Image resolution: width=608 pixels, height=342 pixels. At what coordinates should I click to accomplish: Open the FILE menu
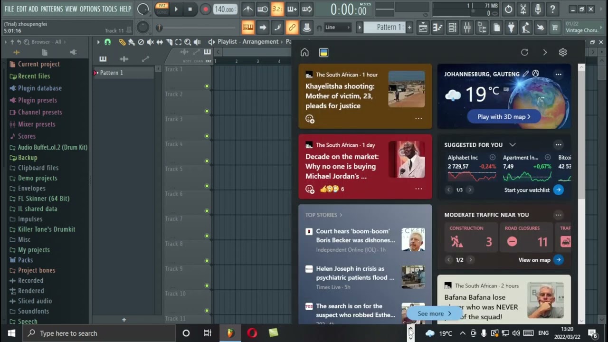click(9, 9)
